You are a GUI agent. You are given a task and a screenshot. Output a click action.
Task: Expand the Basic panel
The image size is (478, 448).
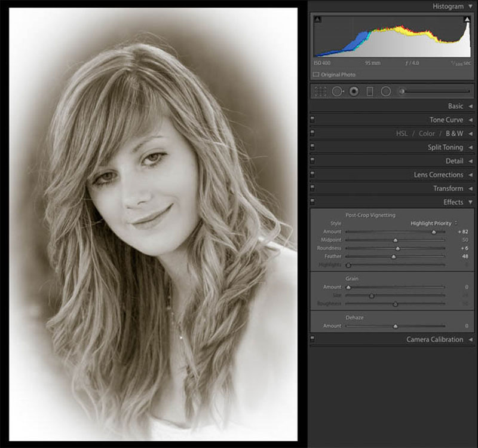[x=459, y=106]
